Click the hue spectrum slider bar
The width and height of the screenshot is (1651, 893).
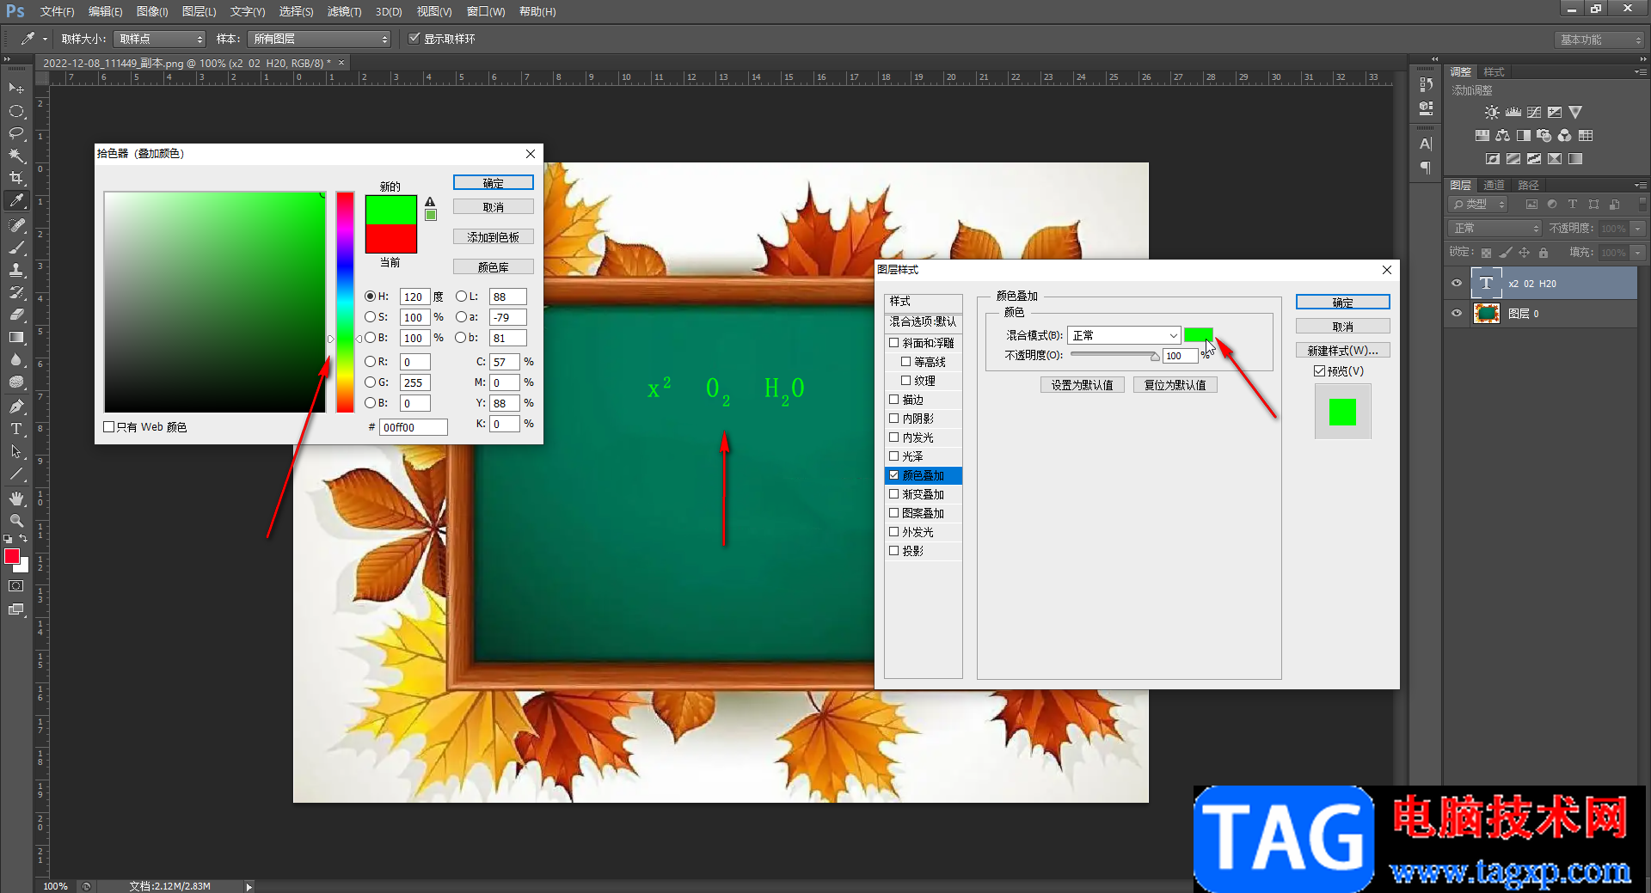tap(345, 302)
